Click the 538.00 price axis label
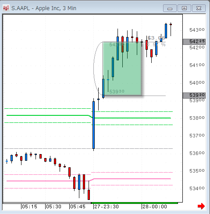This screenshot has height=214, width=210. click(x=197, y=118)
